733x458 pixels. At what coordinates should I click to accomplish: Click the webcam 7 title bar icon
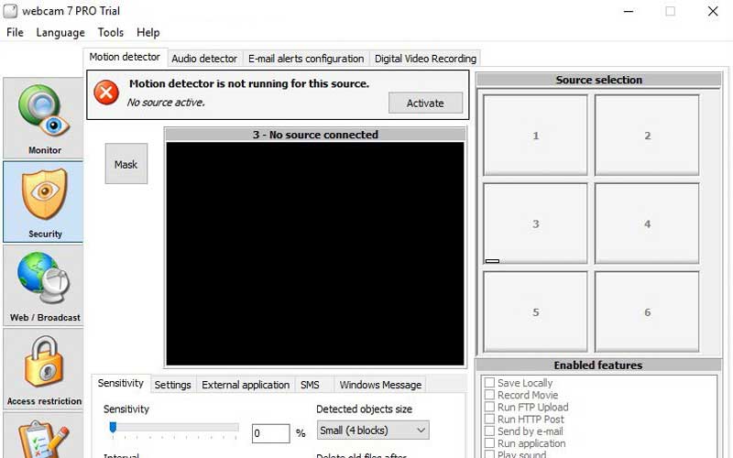point(10,11)
